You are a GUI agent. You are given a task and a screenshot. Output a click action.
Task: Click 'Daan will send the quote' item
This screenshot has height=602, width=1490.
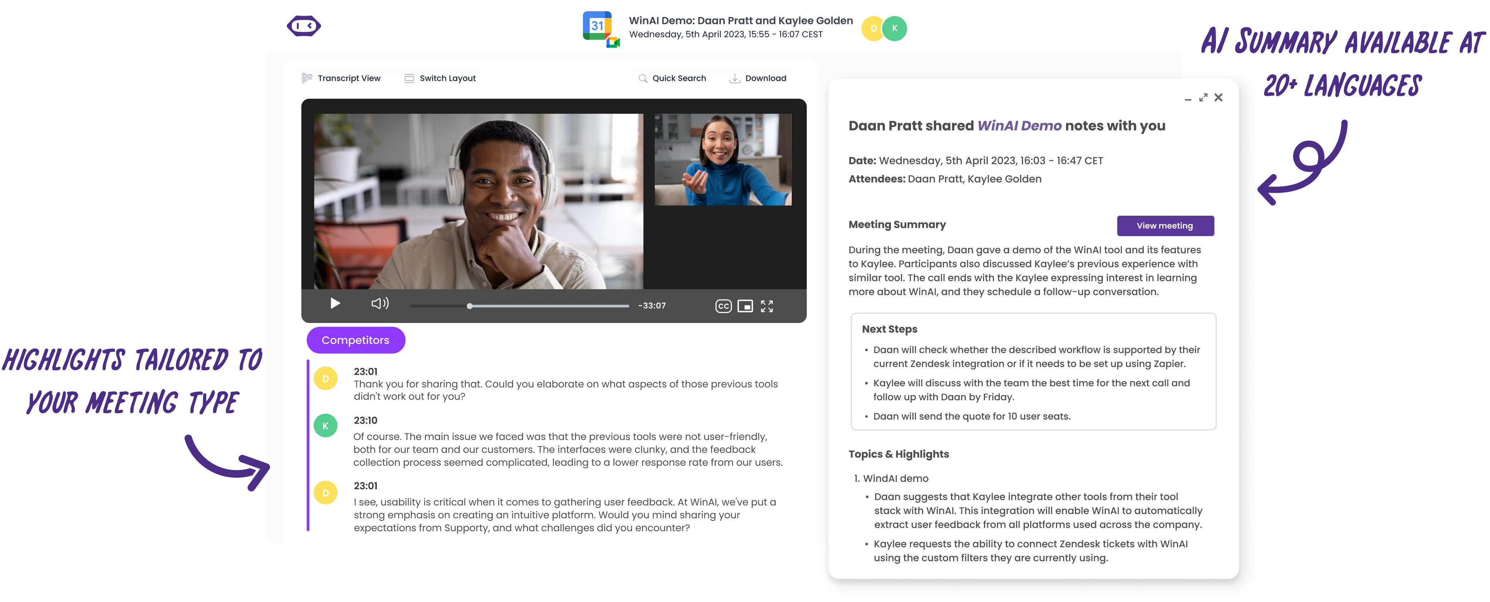tap(972, 417)
